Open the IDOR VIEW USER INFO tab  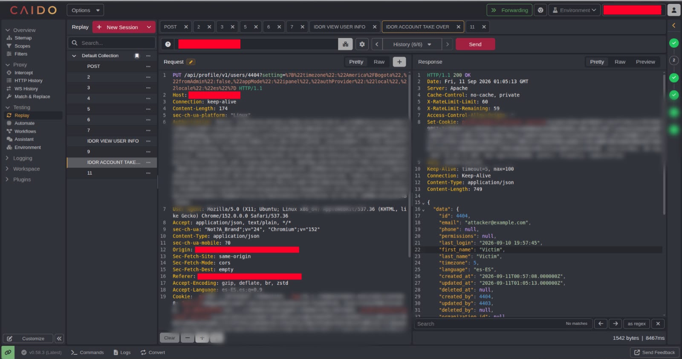coord(339,27)
